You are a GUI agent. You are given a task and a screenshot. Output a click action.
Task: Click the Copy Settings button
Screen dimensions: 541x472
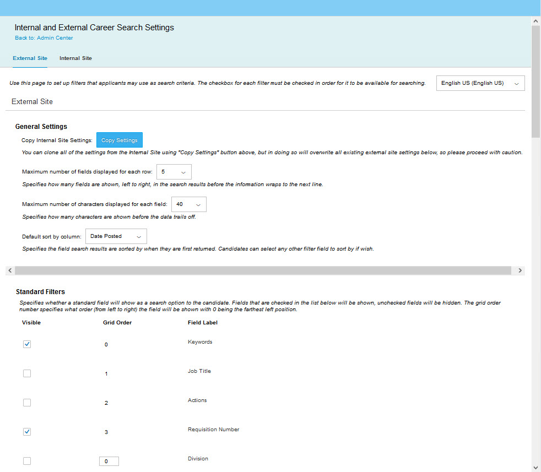tap(120, 140)
